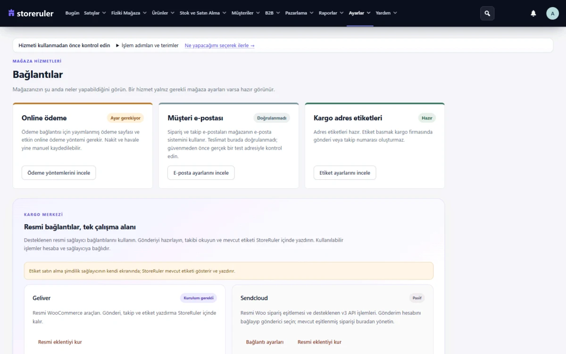Expand the Satışlar dropdown menu
This screenshot has height=354, width=566.
tap(95, 13)
